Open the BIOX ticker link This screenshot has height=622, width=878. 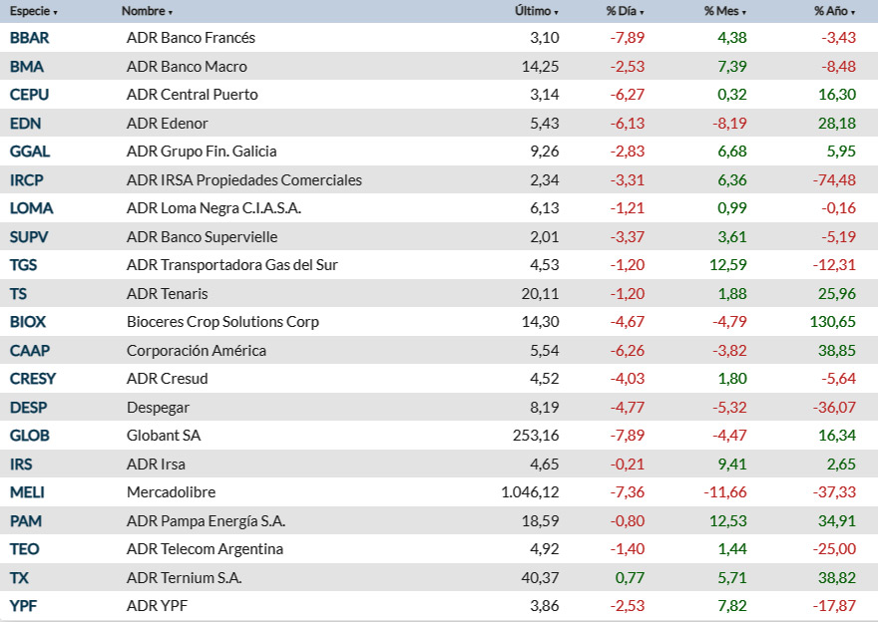[28, 322]
